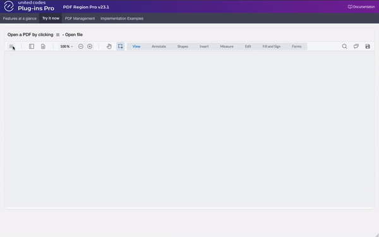Open the Documentation link

coord(361,7)
